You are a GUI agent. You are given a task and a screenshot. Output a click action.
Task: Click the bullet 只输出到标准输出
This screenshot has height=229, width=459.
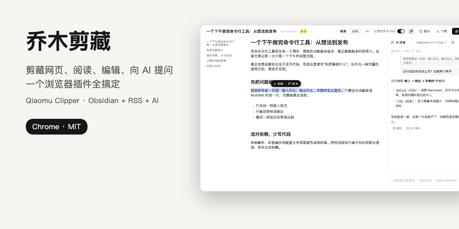click(270, 112)
